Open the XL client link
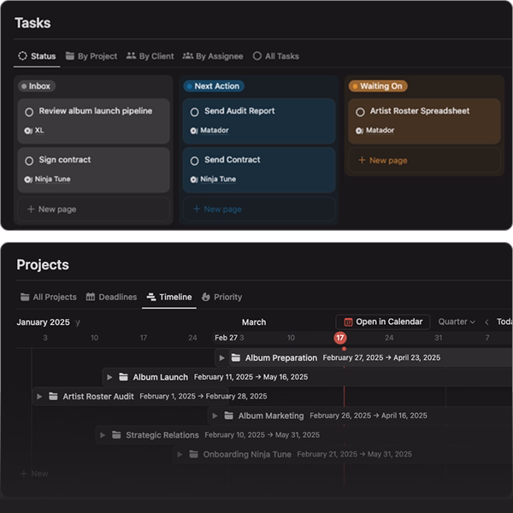The width and height of the screenshot is (513, 513). (x=39, y=130)
